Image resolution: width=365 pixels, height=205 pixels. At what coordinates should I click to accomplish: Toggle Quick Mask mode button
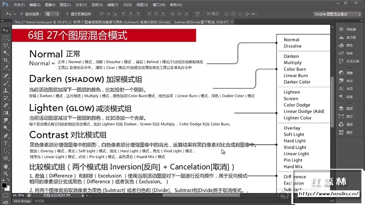click(x=5, y=195)
